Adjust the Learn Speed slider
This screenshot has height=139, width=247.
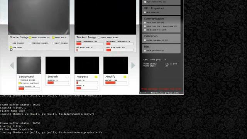click(x=29, y=88)
